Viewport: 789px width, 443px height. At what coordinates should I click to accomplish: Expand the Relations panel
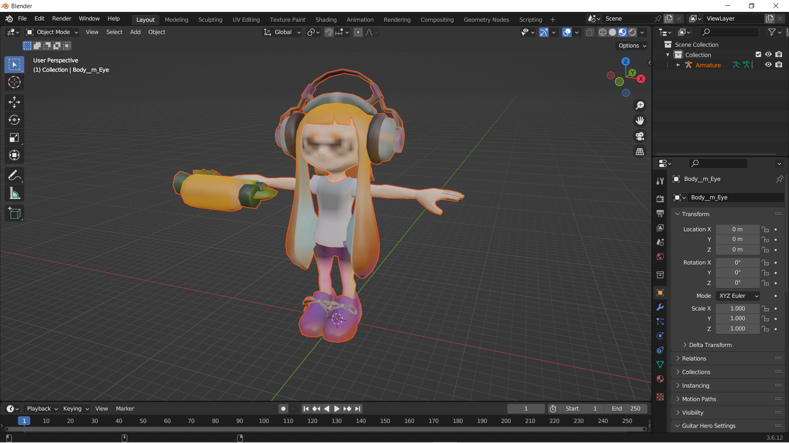pos(694,359)
